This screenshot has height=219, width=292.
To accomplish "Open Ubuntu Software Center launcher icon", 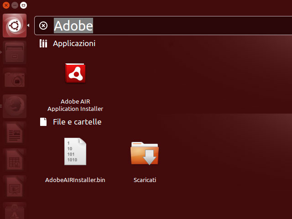I will pos(15,211).
